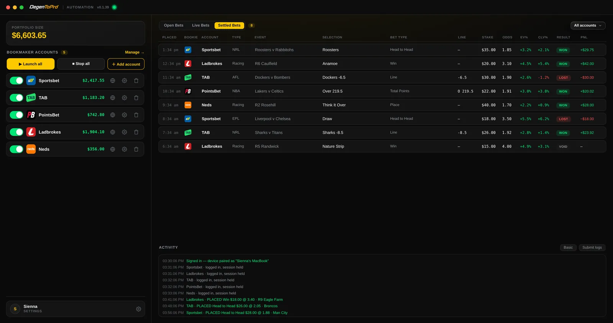Open the Manage accounts link

pyautogui.click(x=134, y=52)
